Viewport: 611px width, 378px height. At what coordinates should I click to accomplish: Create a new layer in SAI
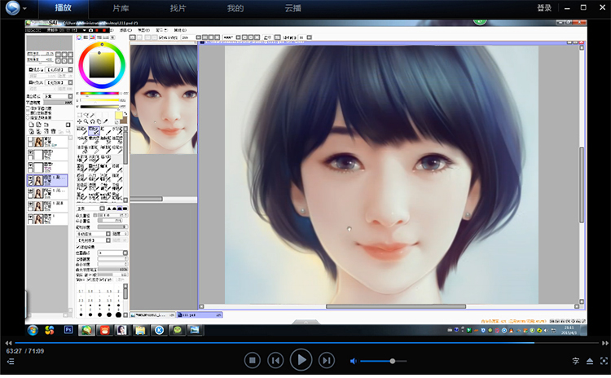31,125
